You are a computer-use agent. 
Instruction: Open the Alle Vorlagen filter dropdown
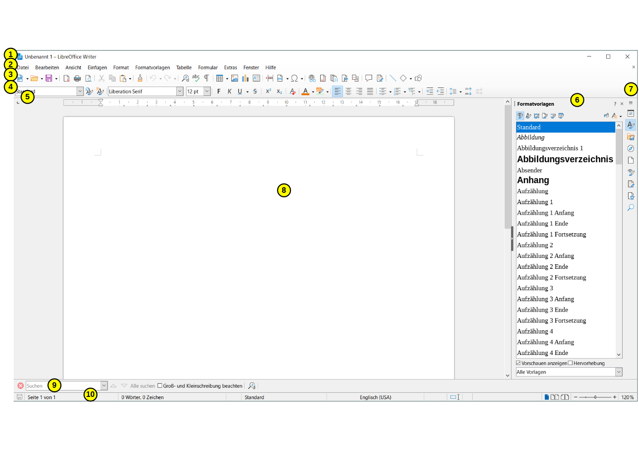(619, 372)
